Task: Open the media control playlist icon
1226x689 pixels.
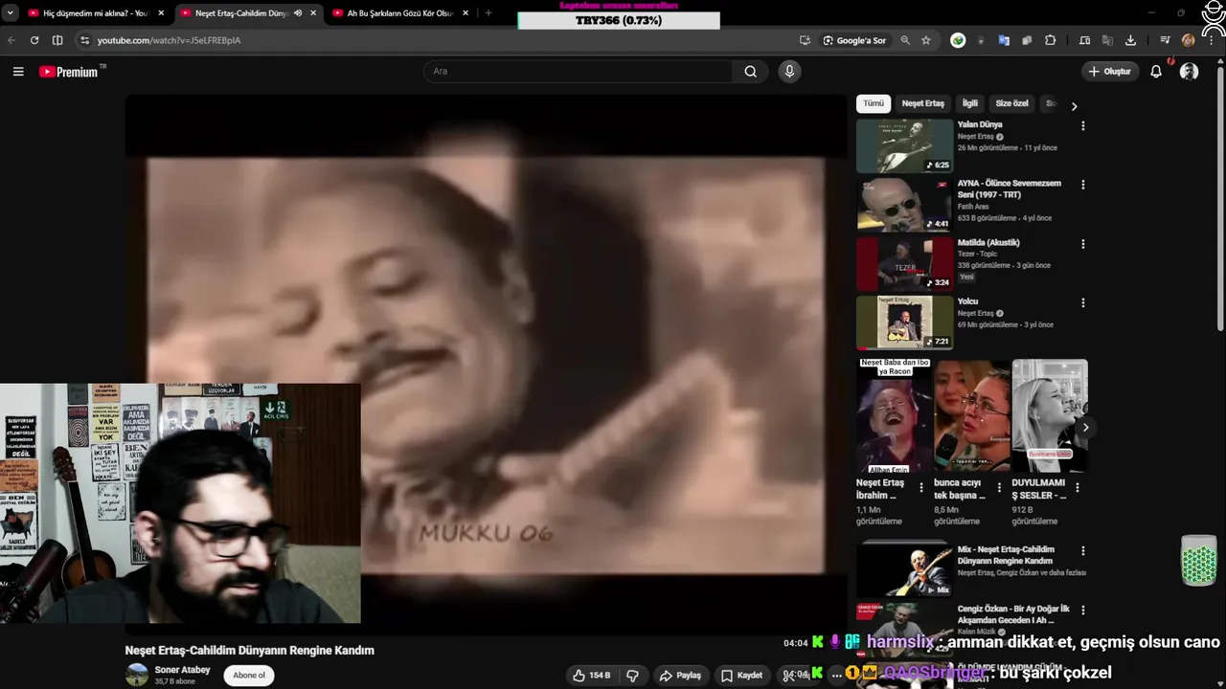Action: point(1165,40)
